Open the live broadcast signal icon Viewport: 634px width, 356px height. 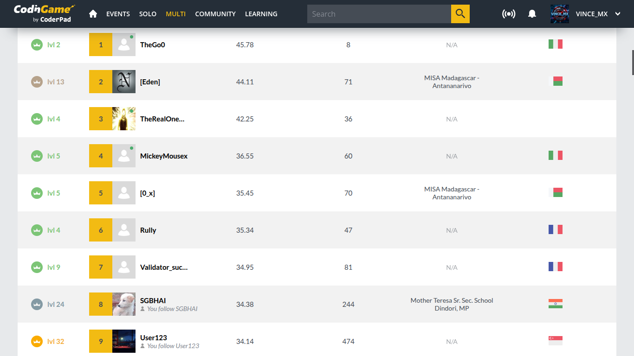pos(509,14)
